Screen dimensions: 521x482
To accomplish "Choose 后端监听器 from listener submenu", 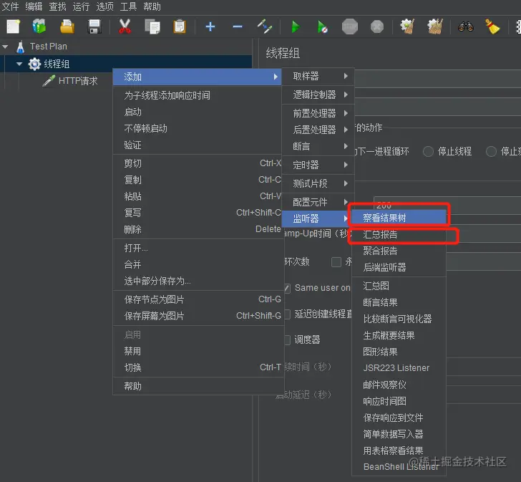I will 399,267.
